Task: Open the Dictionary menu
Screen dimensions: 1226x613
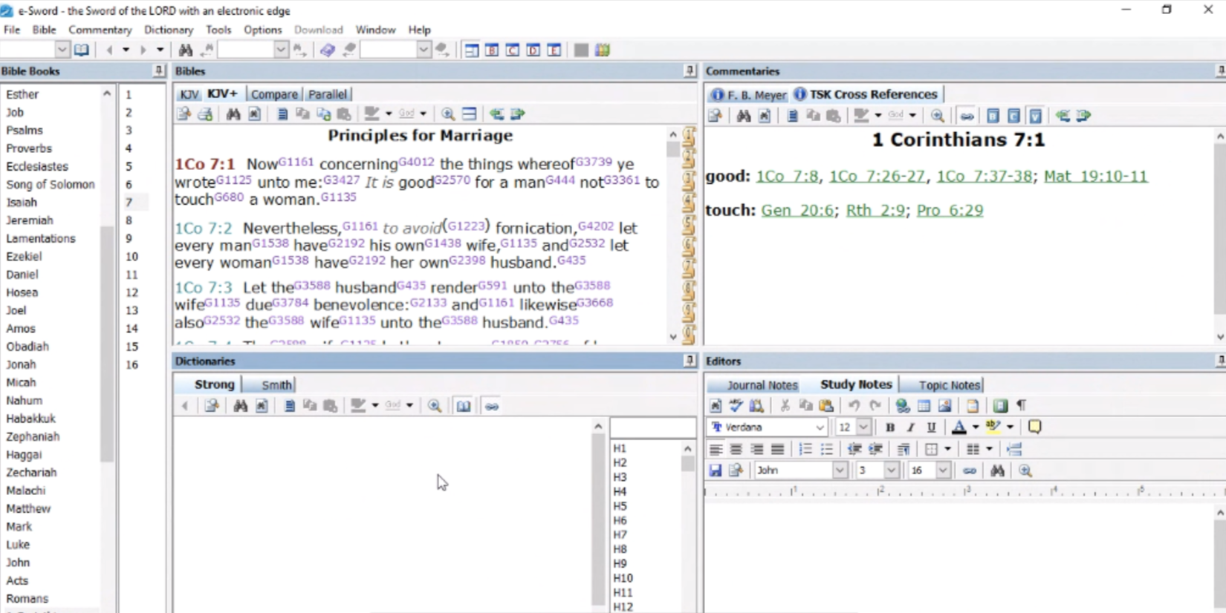Action: click(x=169, y=30)
